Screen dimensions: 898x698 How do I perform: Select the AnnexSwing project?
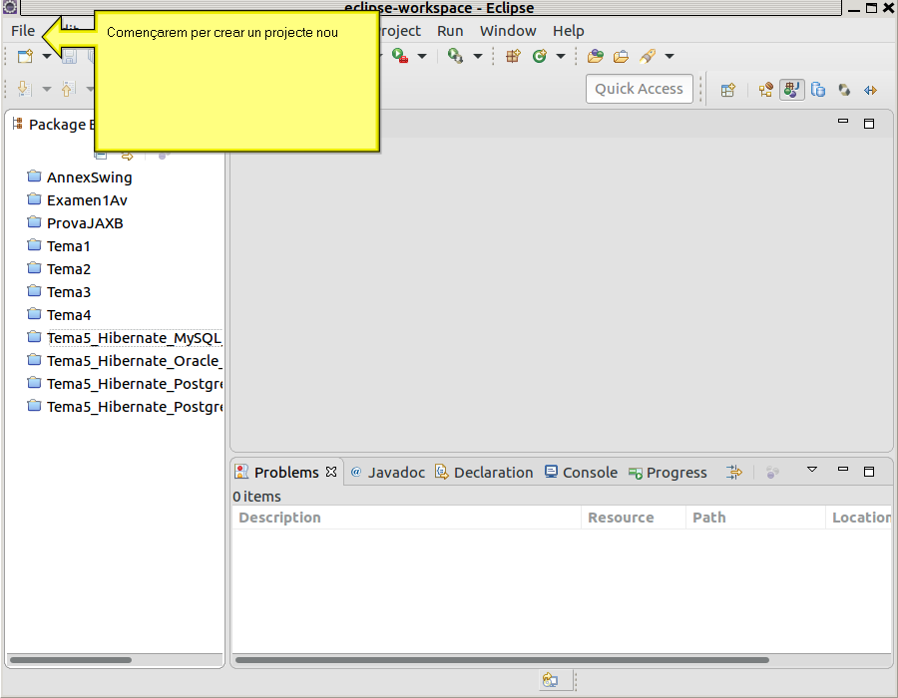click(x=80, y=177)
